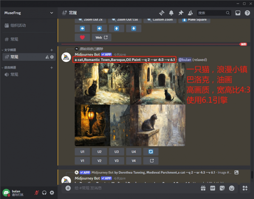This screenshot has height=199, width=254.
Task: Click the Midjourney Bot name above cat prompt
Action: [x=87, y=54]
